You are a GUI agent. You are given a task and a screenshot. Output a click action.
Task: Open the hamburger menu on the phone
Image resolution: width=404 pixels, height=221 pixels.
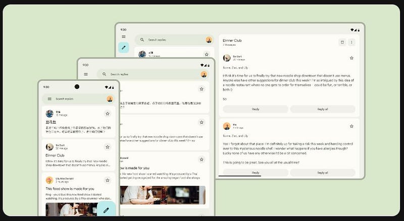pyautogui.click(x=49, y=99)
